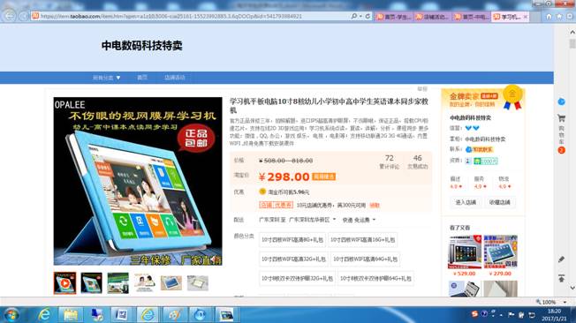
Task: Expand the 快递 免运费 shipping dropdown
Action: point(359,220)
